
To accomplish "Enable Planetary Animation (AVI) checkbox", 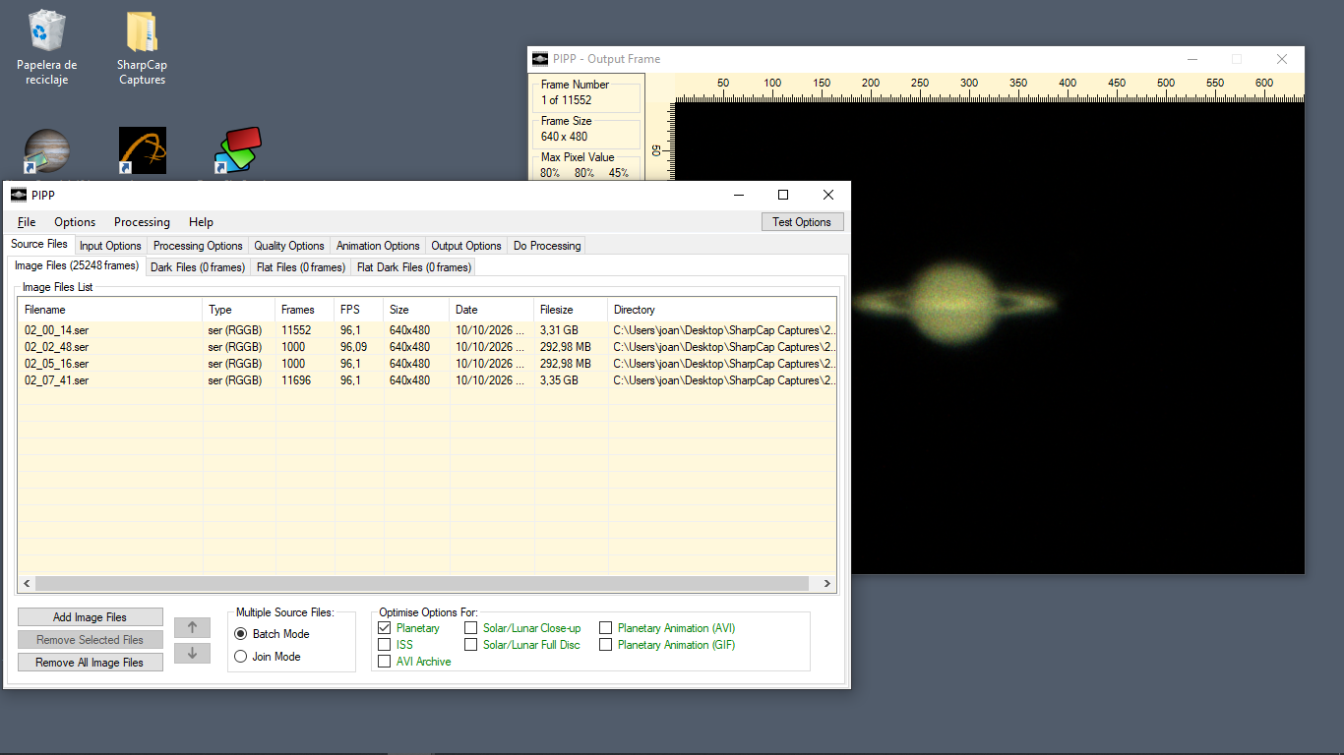I will coord(606,628).
